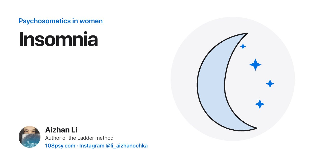The width and height of the screenshot is (311, 163).
Task: Open the @li_aizhanochka handle
Action: [x=127, y=146]
